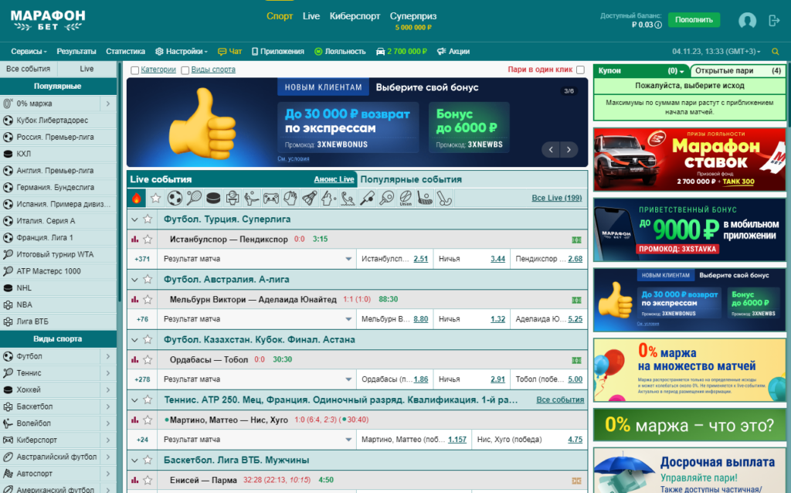Viewport: 791px width, 493px height.
Task: Select Все события sidebar tab
Action: click(x=29, y=69)
